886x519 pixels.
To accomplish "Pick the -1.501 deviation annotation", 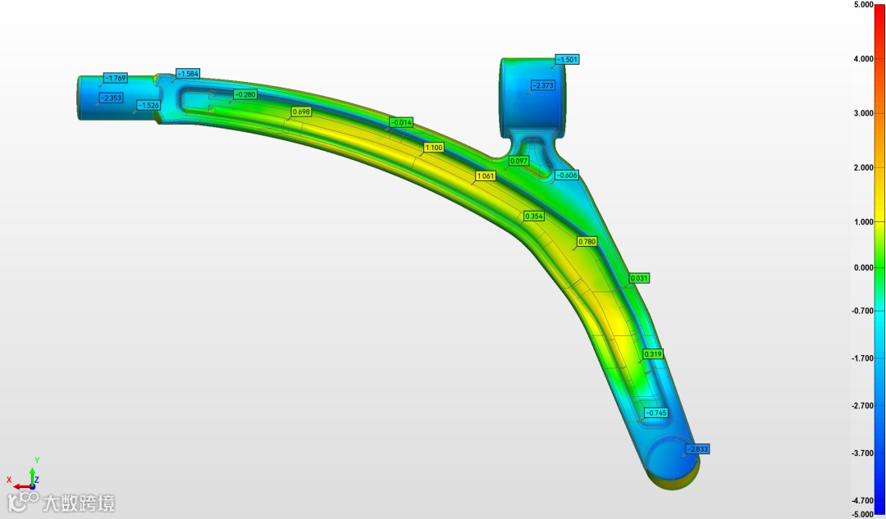I will tap(568, 59).
